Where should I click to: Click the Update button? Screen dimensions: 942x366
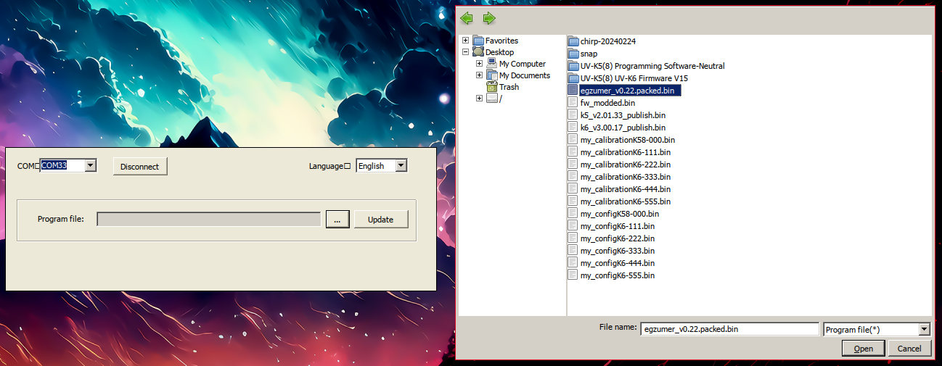pyautogui.click(x=381, y=220)
